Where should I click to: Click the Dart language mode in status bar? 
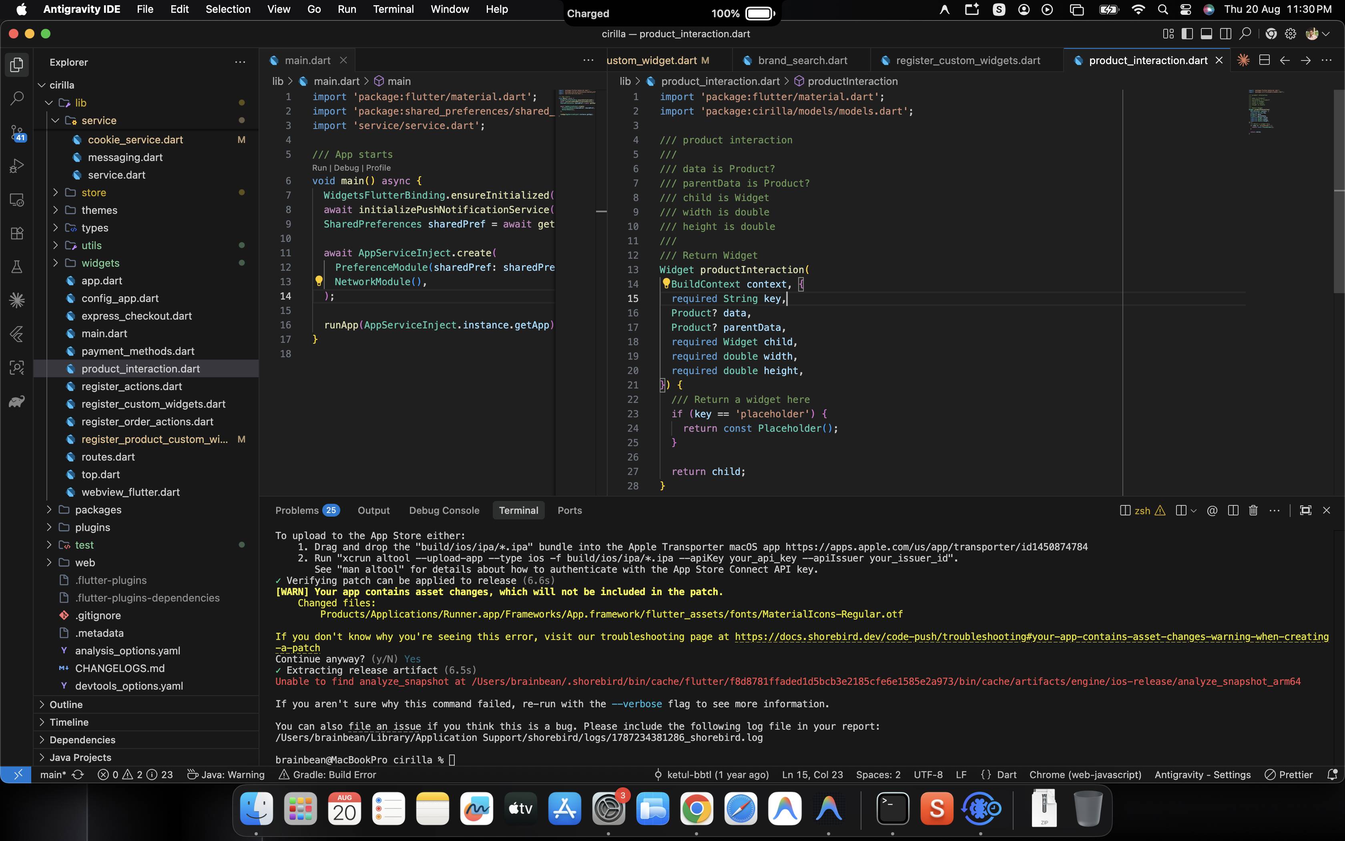pos(1006,774)
